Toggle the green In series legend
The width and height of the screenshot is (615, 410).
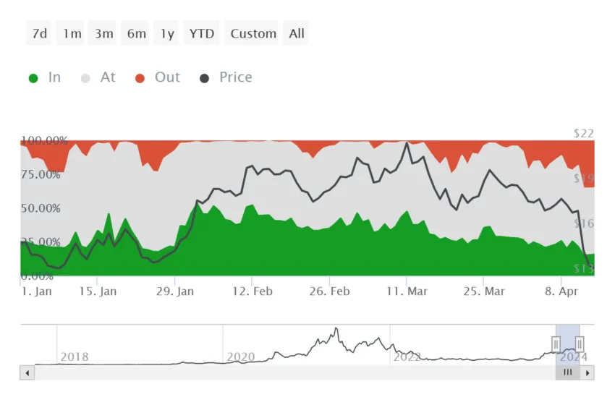click(45, 77)
